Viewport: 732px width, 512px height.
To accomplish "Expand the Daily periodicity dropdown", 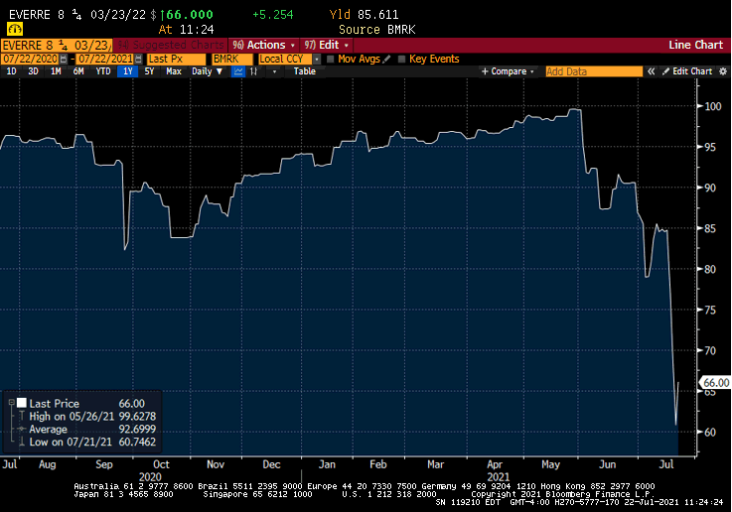I will click(x=206, y=72).
